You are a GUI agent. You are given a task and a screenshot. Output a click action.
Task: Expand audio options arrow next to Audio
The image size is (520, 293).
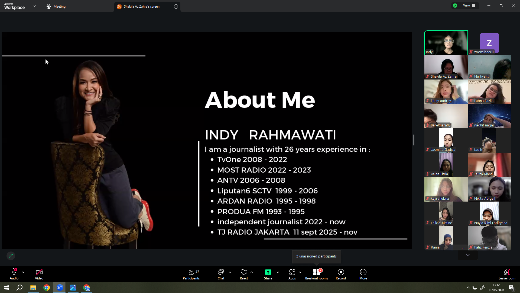coord(23,272)
